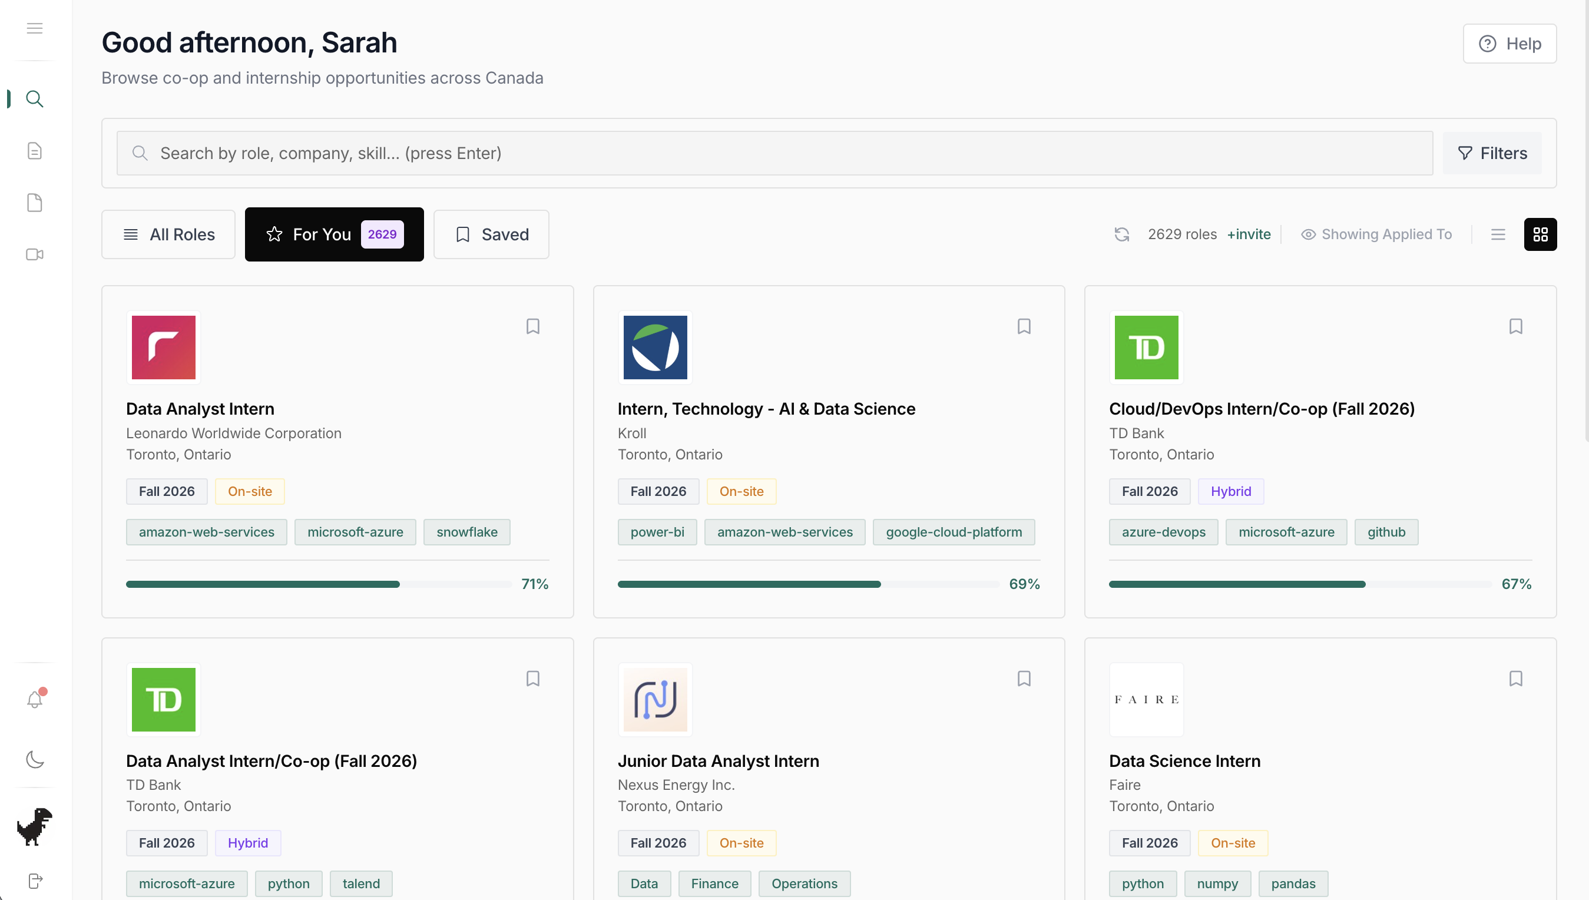
Task: Click the google-cloud-platform skill tag
Action: pyautogui.click(x=954, y=532)
